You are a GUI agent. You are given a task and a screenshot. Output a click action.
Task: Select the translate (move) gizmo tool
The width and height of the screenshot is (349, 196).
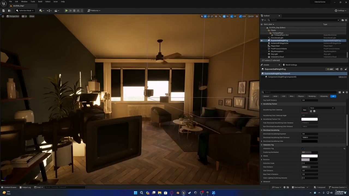pos(205,16)
